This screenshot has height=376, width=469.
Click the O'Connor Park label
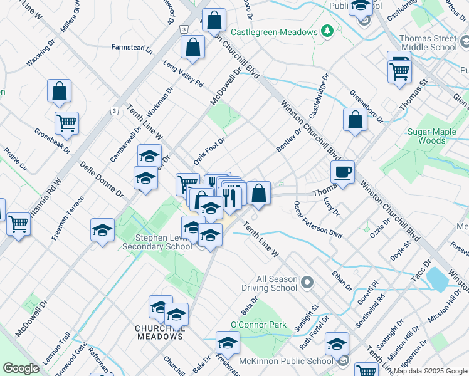[x=259, y=325]
